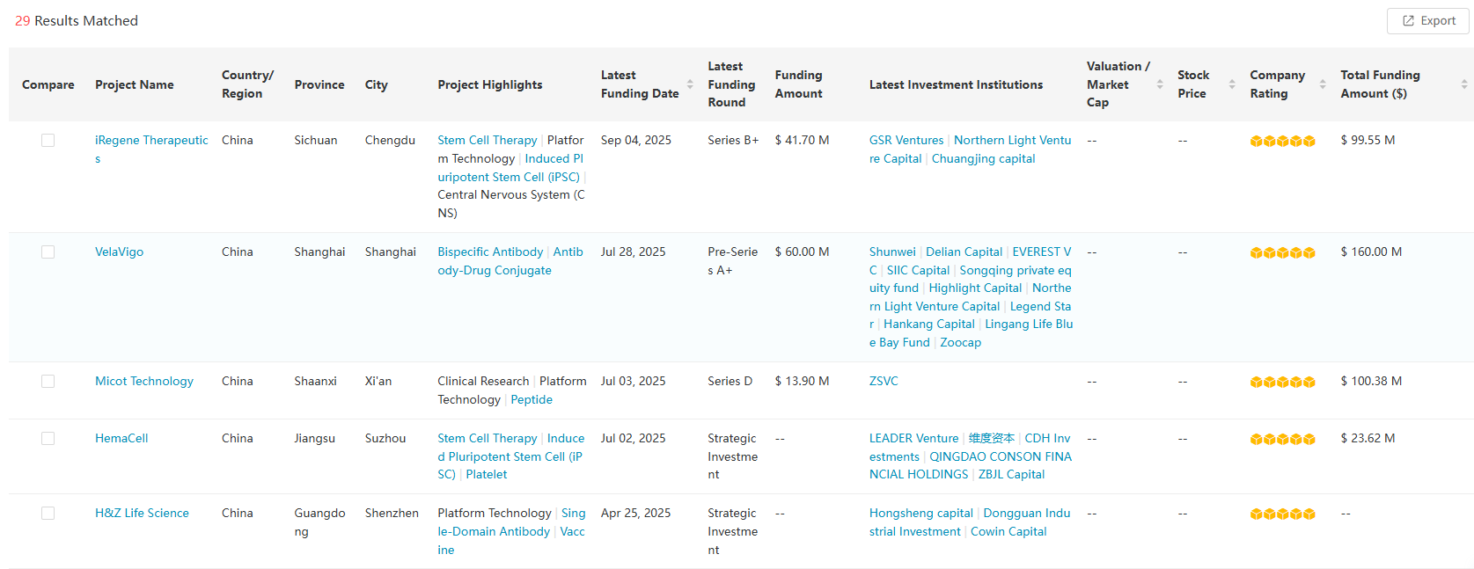Open Legend Star investor link
The width and height of the screenshot is (1474, 569).
[x=971, y=315]
